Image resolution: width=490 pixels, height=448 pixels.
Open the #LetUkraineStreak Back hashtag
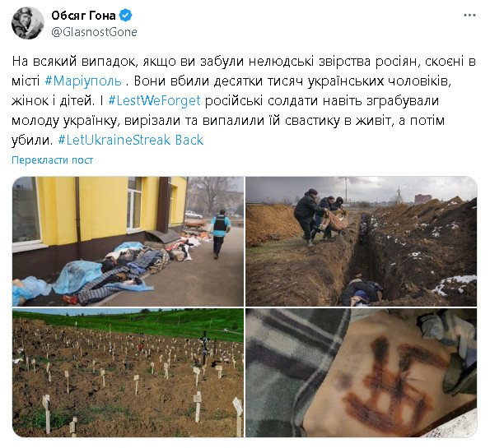(131, 140)
